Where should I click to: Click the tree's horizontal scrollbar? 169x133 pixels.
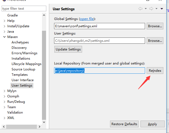(x=22, y=127)
